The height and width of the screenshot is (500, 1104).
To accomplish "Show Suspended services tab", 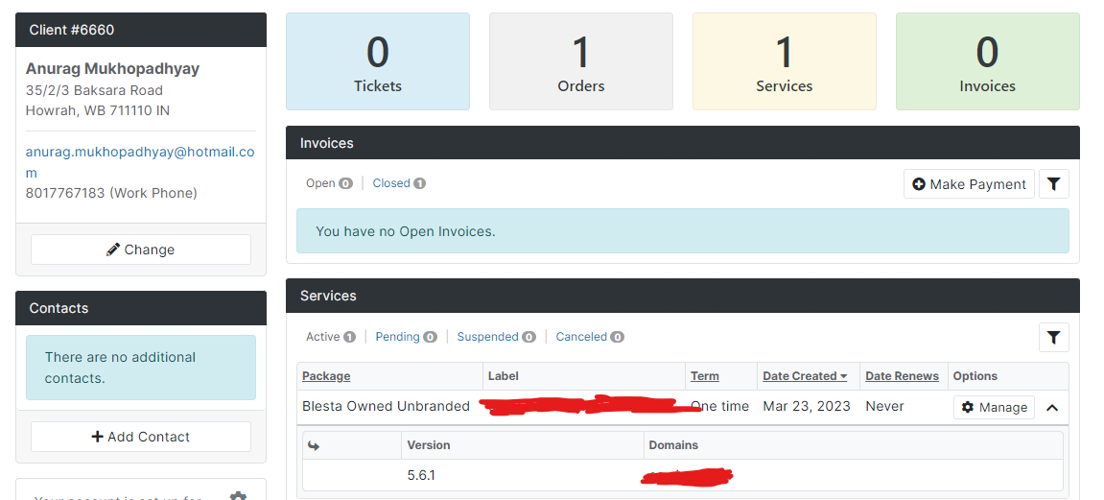I will click(x=496, y=337).
